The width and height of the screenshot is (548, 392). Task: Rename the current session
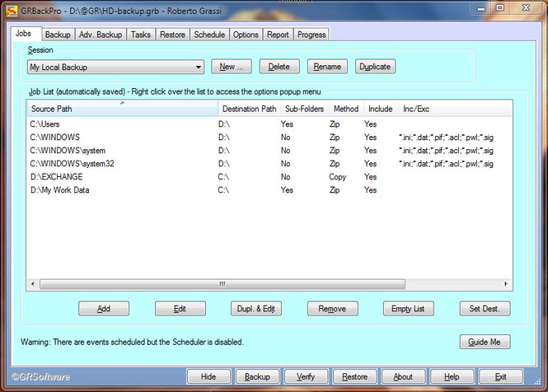(327, 67)
